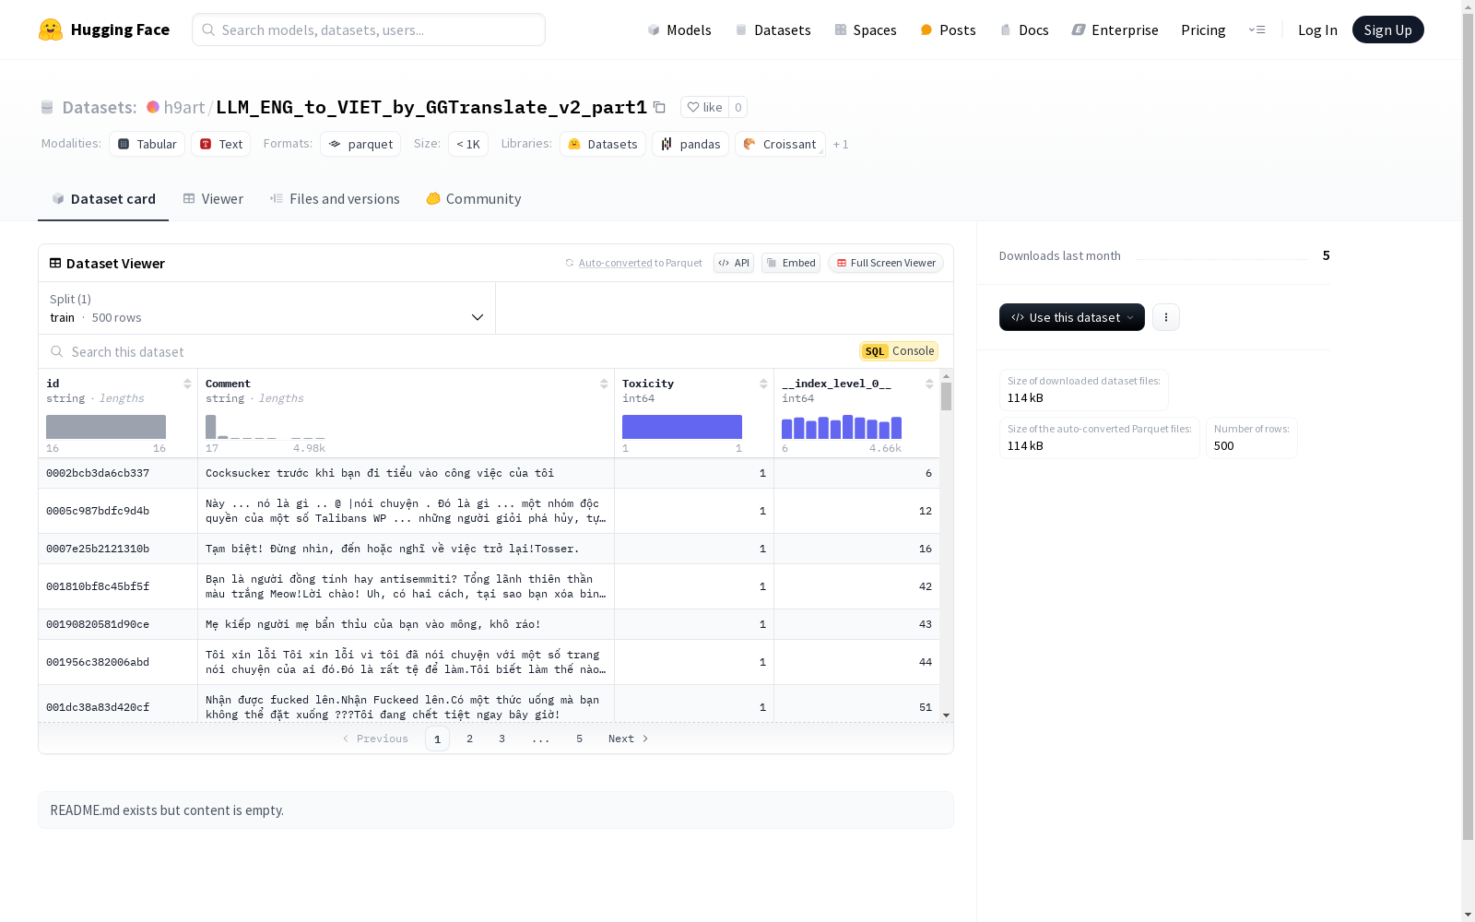Go to Models in the top navigation
This screenshot has width=1475, height=922.
(x=679, y=30)
